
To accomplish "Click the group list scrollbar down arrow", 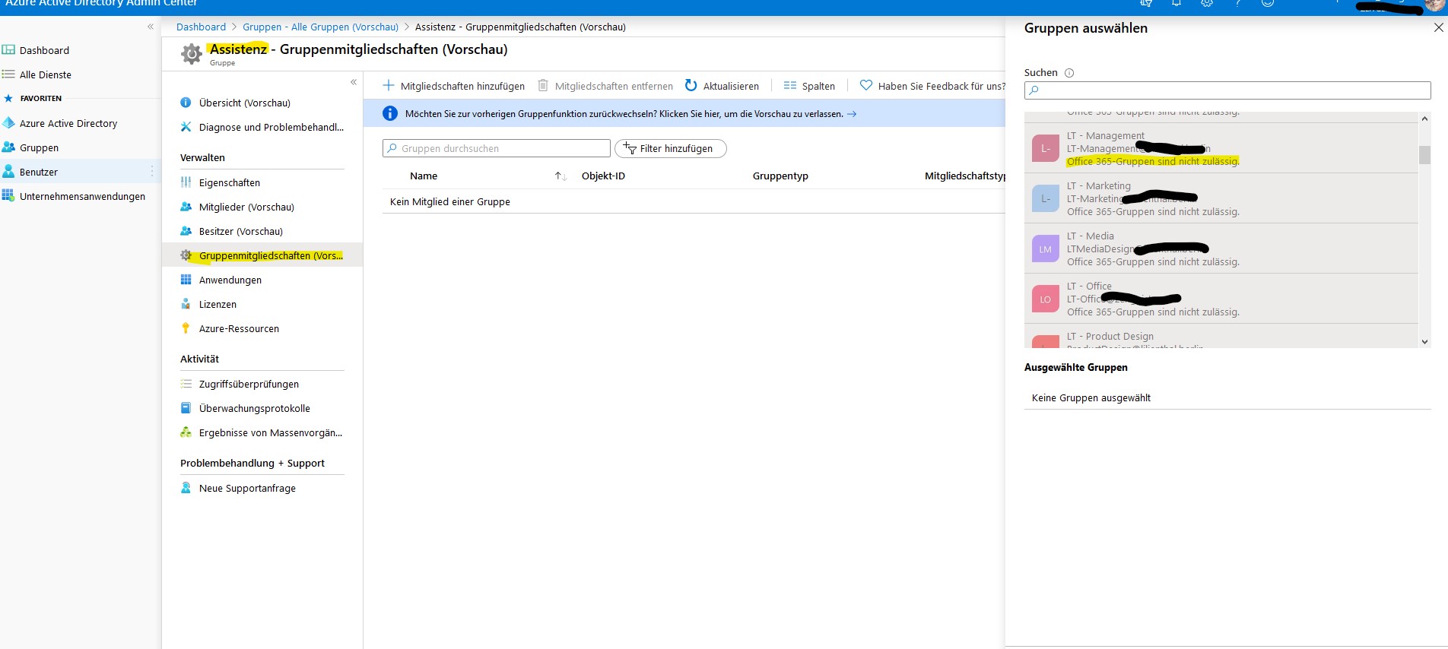I will [x=1424, y=342].
